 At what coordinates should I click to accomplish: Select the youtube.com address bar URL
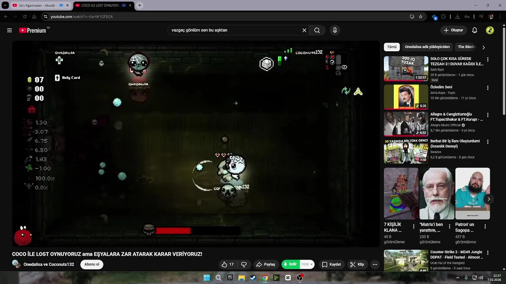[x=81, y=17]
